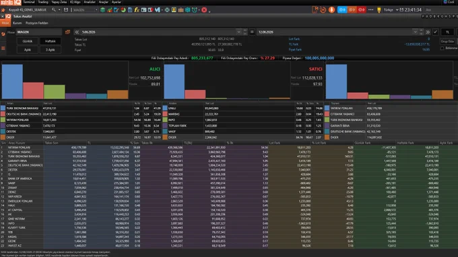The width and height of the screenshot is (458, 257).
Task: Click the red circled X toolbar icon
Action: [x=204, y=10]
